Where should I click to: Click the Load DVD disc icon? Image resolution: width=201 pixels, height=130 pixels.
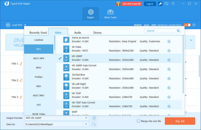tap(8, 25)
